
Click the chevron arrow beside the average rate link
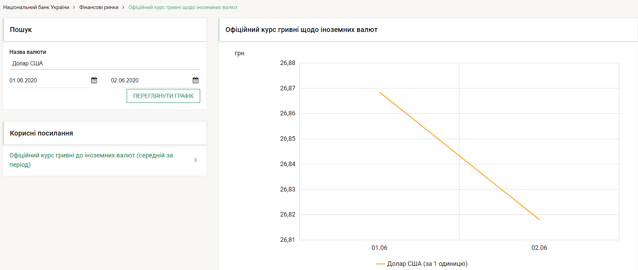[196, 160]
